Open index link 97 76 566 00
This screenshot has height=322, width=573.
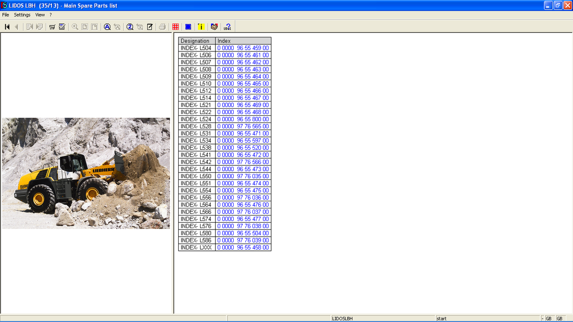pyautogui.click(x=243, y=162)
